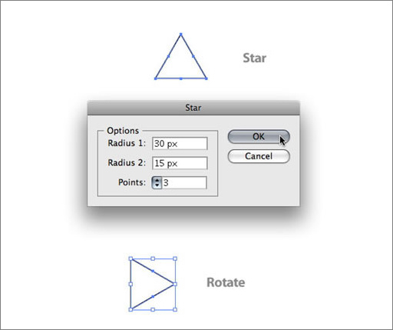The image size is (393, 330).
Task: Set the Points number field
Action: 184,183
